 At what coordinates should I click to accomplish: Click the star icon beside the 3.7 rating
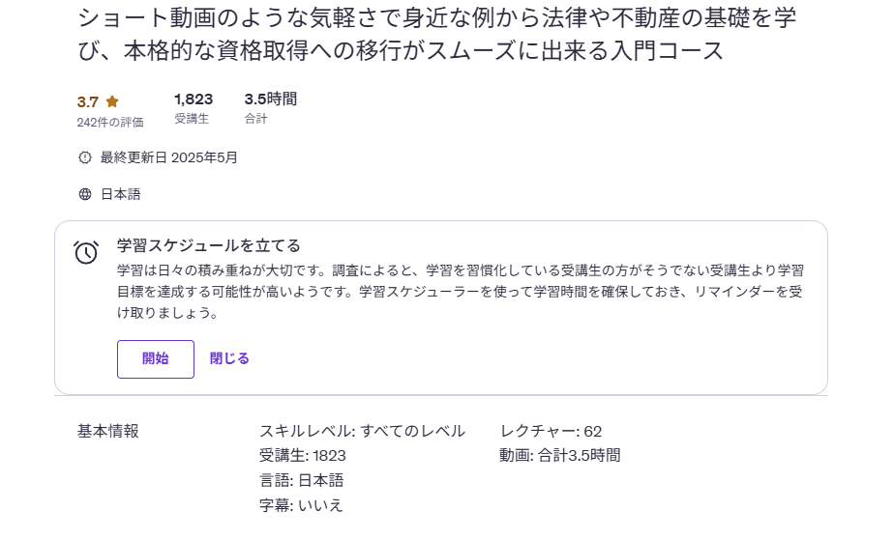112,101
